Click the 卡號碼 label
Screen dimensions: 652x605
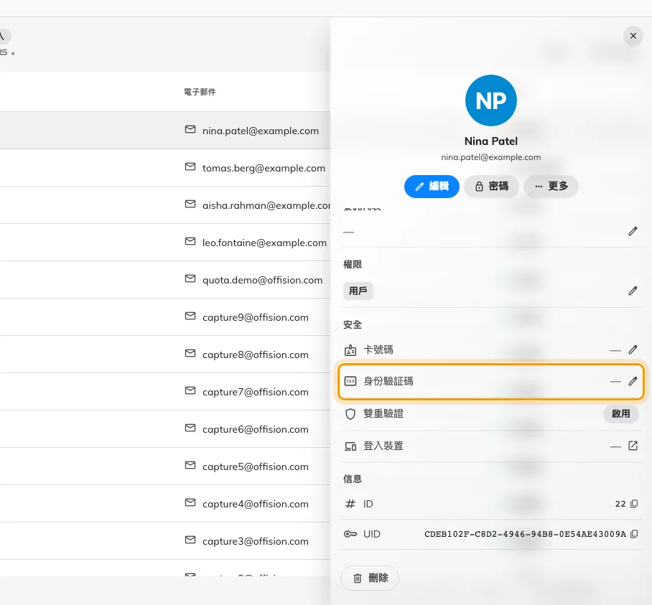(378, 350)
